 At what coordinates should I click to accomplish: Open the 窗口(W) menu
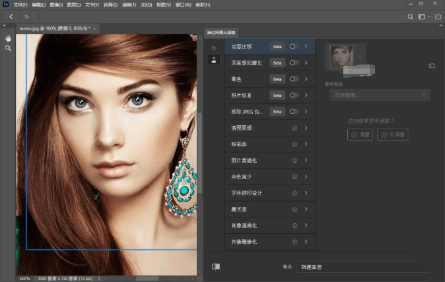tap(183, 5)
